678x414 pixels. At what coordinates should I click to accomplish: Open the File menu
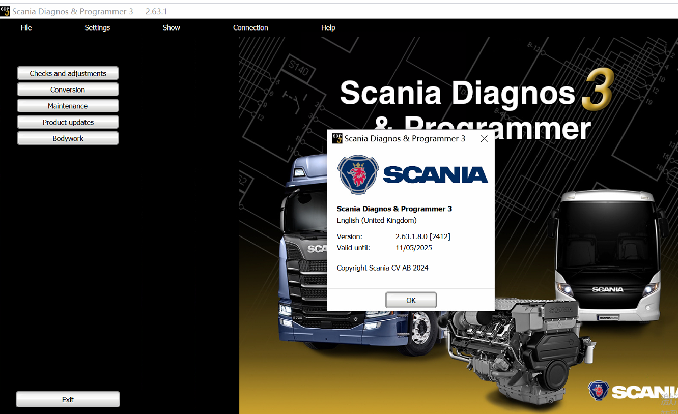[26, 27]
